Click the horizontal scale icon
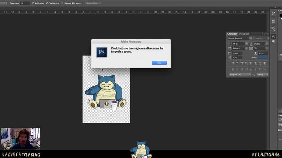Image resolution: width=282 pixels, height=158 pixels. pyautogui.click(x=256, y=54)
